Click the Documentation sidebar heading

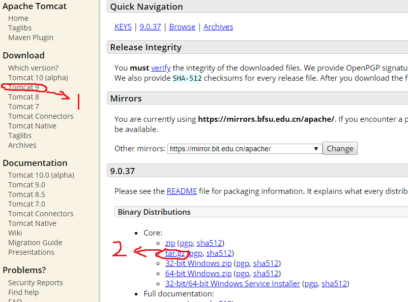click(35, 163)
